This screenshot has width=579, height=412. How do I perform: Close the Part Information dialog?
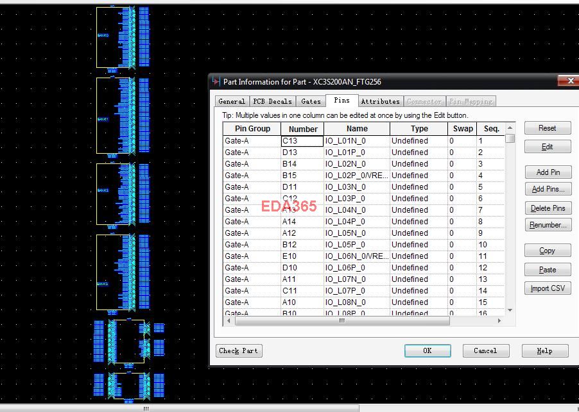coord(570,81)
